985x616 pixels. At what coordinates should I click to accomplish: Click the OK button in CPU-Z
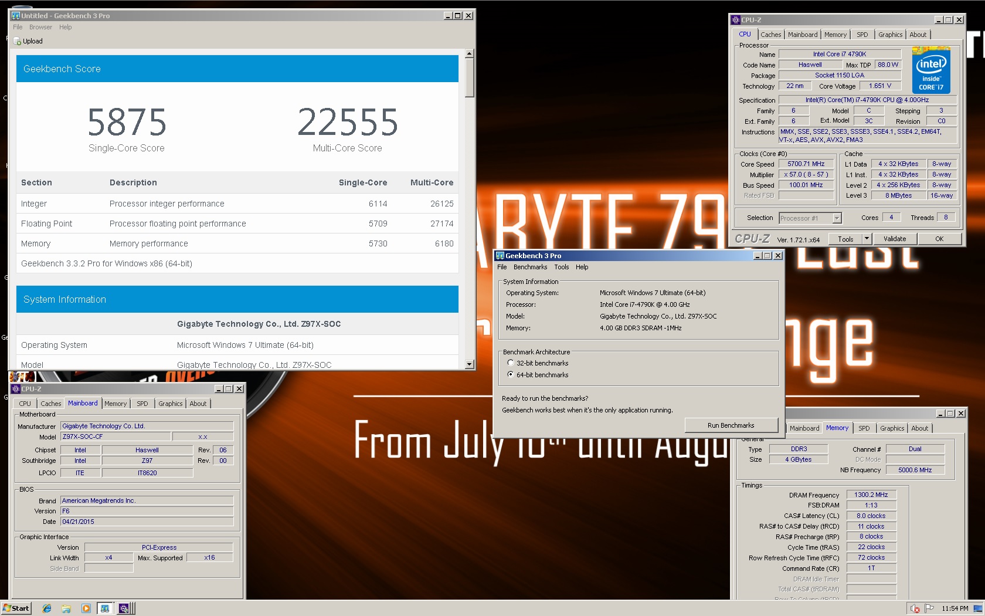939,239
